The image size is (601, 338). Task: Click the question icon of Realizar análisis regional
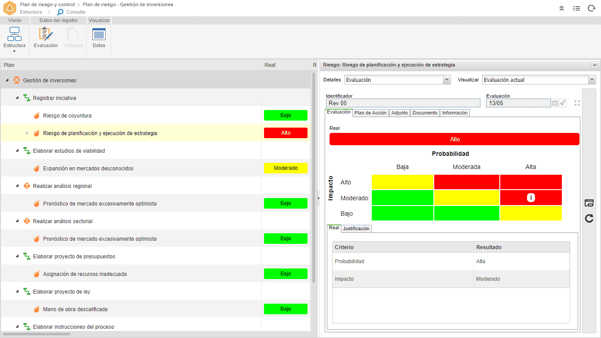(27, 186)
